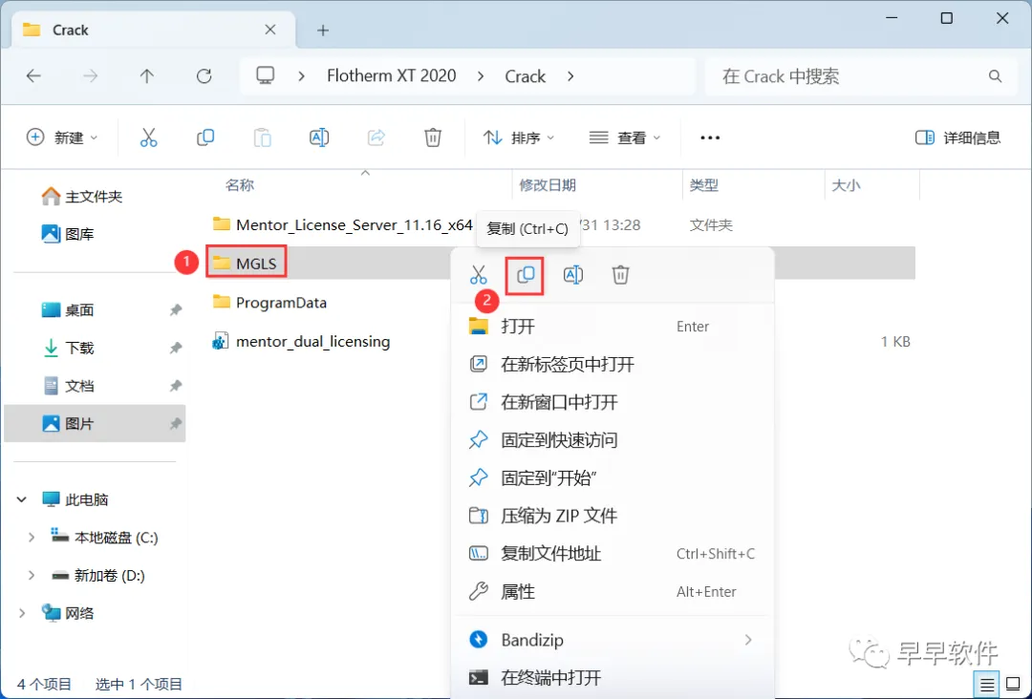Screen dimensions: 1032x699
Task: Click the Cut icon in the toolbar
Action: pyautogui.click(x=149, y=138)
